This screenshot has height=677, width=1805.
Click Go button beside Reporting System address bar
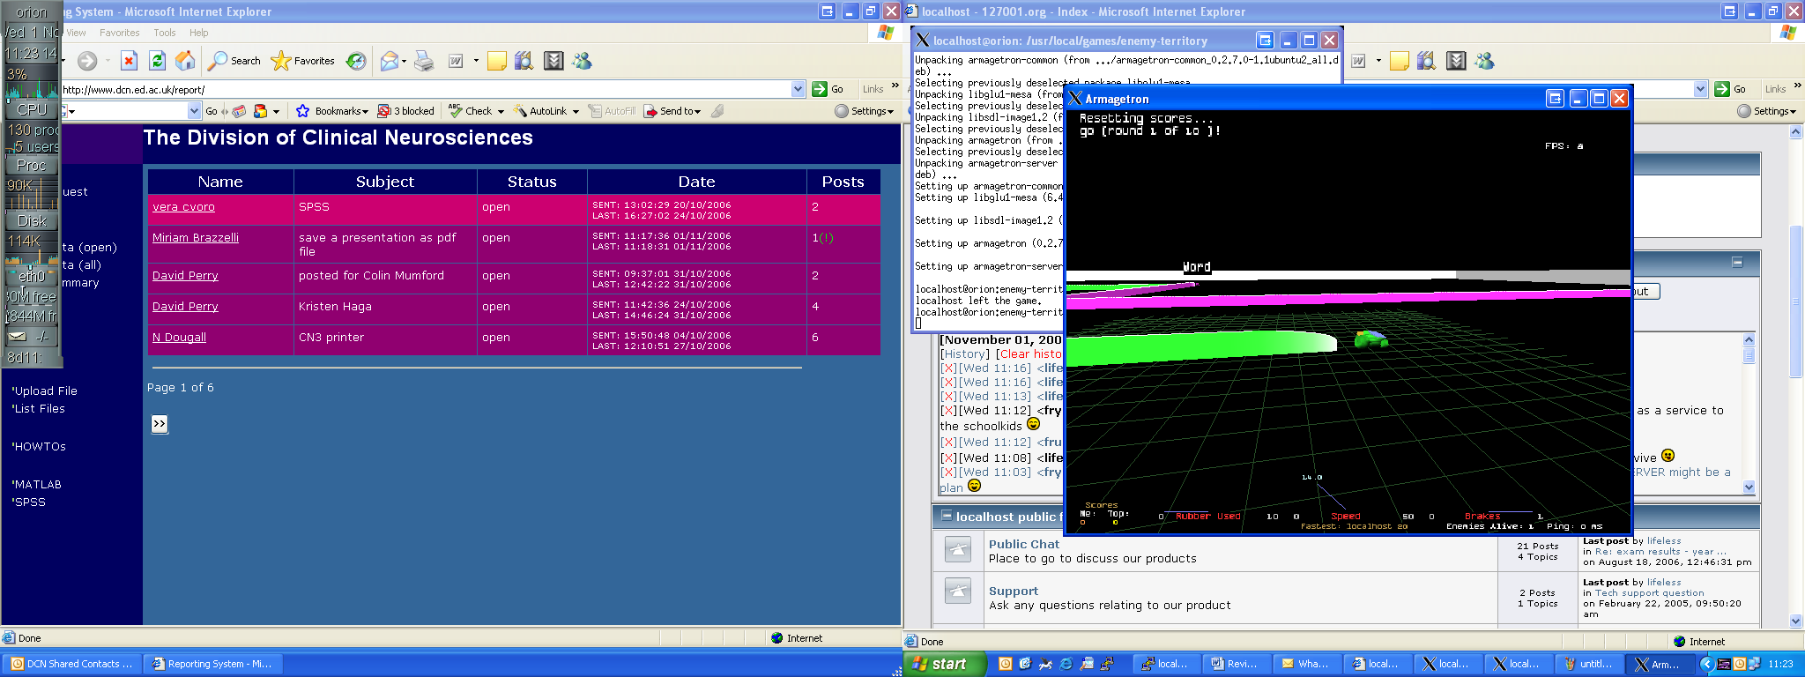coord(828,89)
